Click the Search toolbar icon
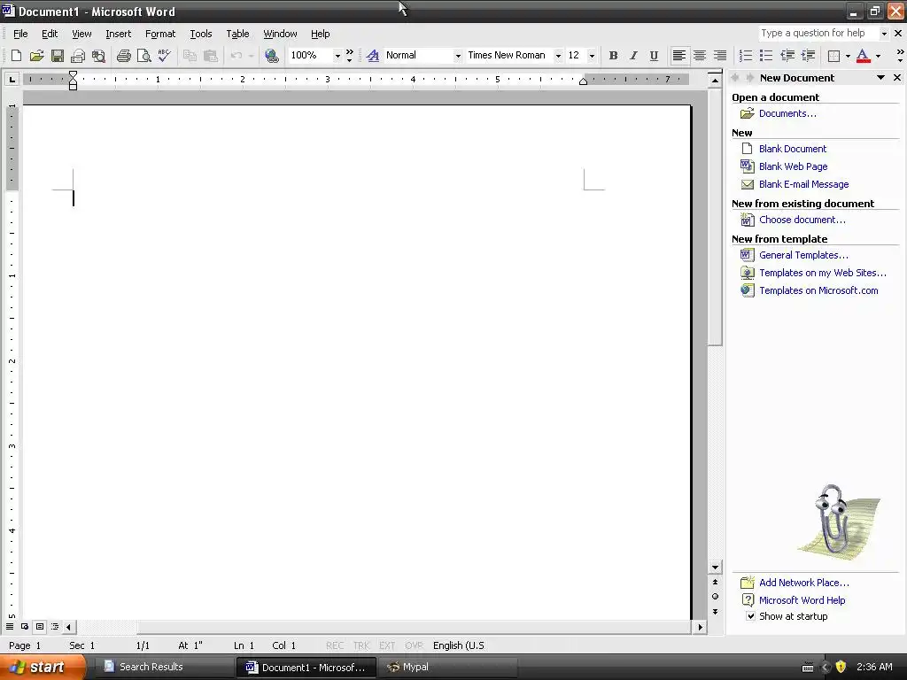The width and height of the screenshot is (907, 680). click(98, 56)
